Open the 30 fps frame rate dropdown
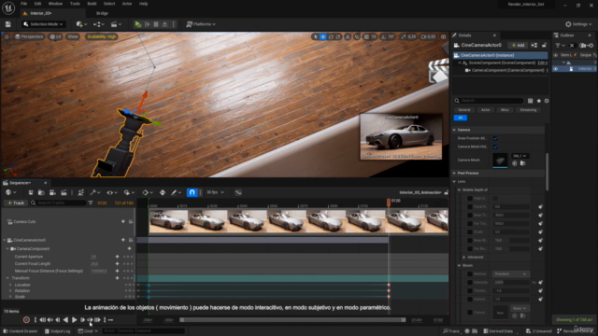The width and height of the screenshot is (598, 336). coord(215,192)
